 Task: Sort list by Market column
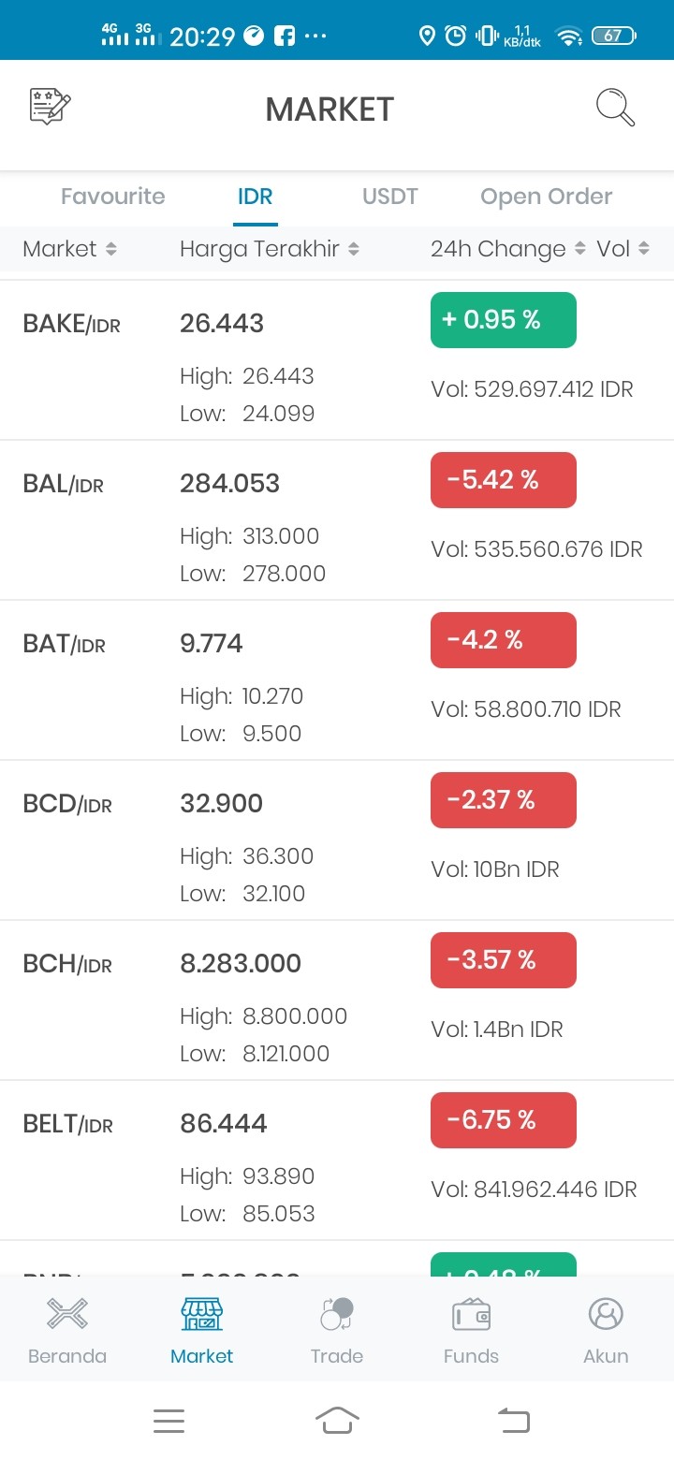click(x=69, y=249)
